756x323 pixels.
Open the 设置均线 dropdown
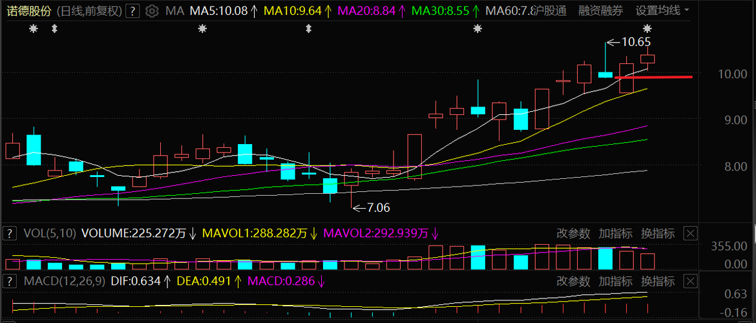coord(662,10)
